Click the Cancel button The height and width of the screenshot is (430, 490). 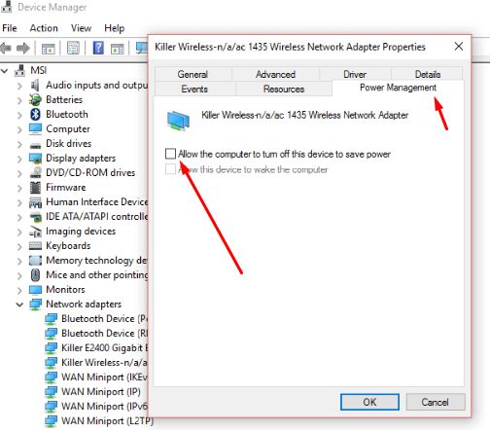436,402
